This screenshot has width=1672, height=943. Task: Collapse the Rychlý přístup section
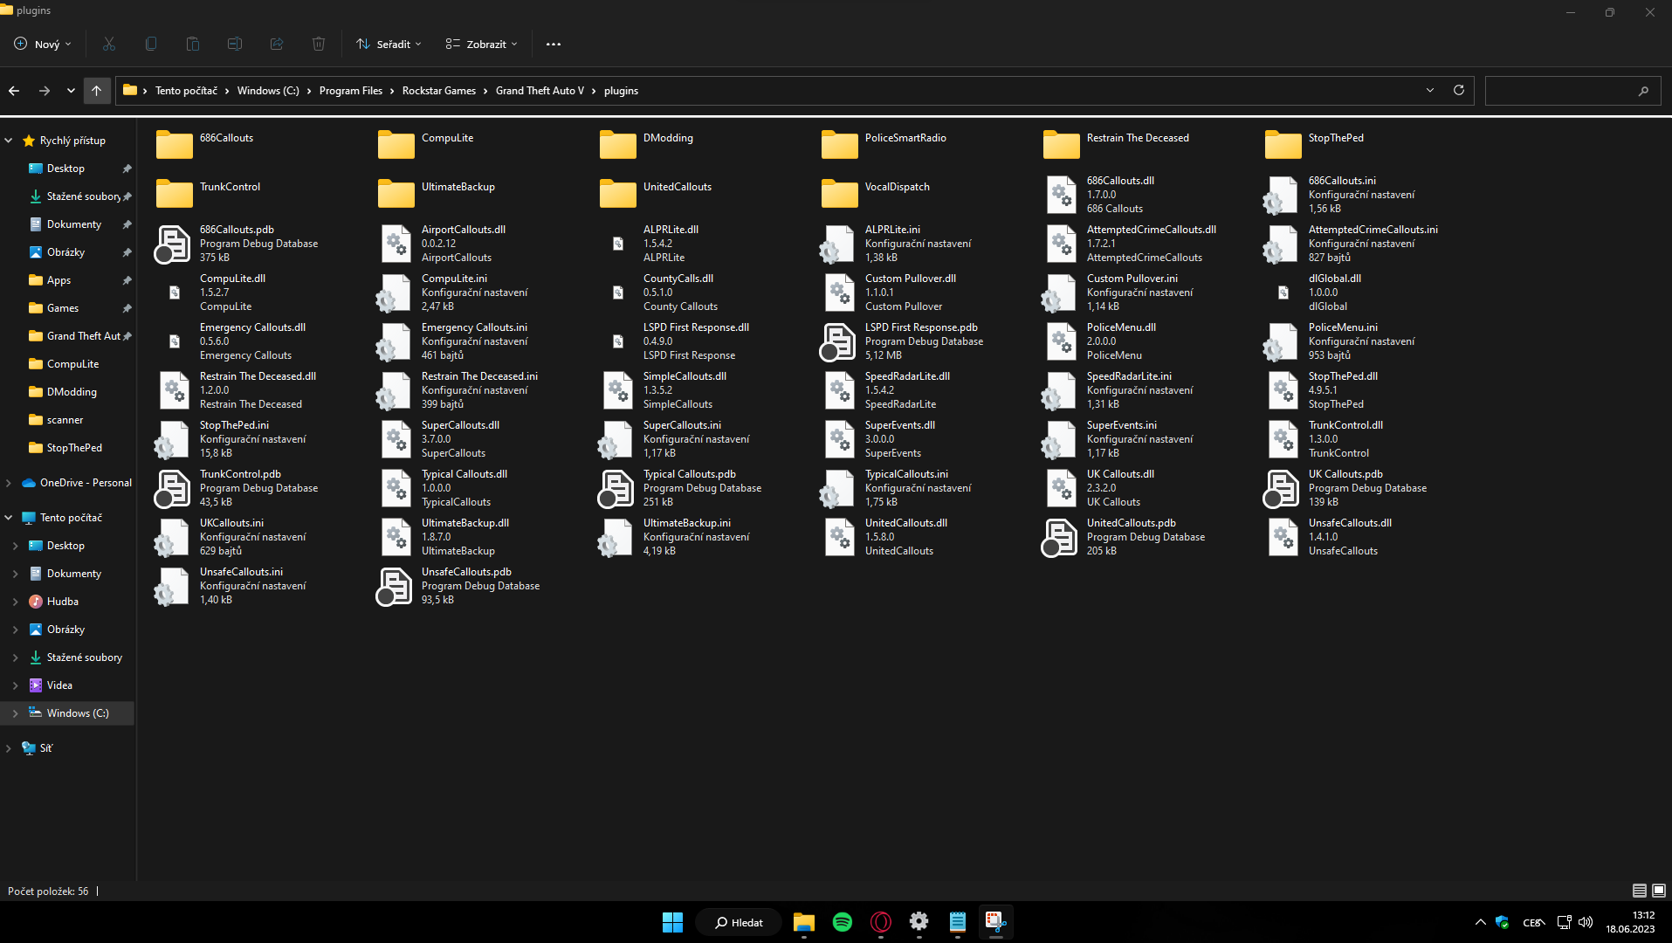pos(9,141)
